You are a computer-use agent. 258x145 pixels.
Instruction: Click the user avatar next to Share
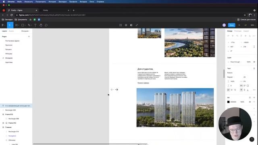click(224, 25)
